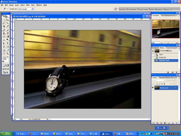Screen dimensions: 181x136
Task: Select the Rectangle shape tool
Action: coord(8,46)
